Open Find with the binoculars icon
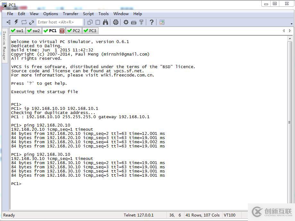The width and height of the screenshot is (295, 221). [105, 22]
